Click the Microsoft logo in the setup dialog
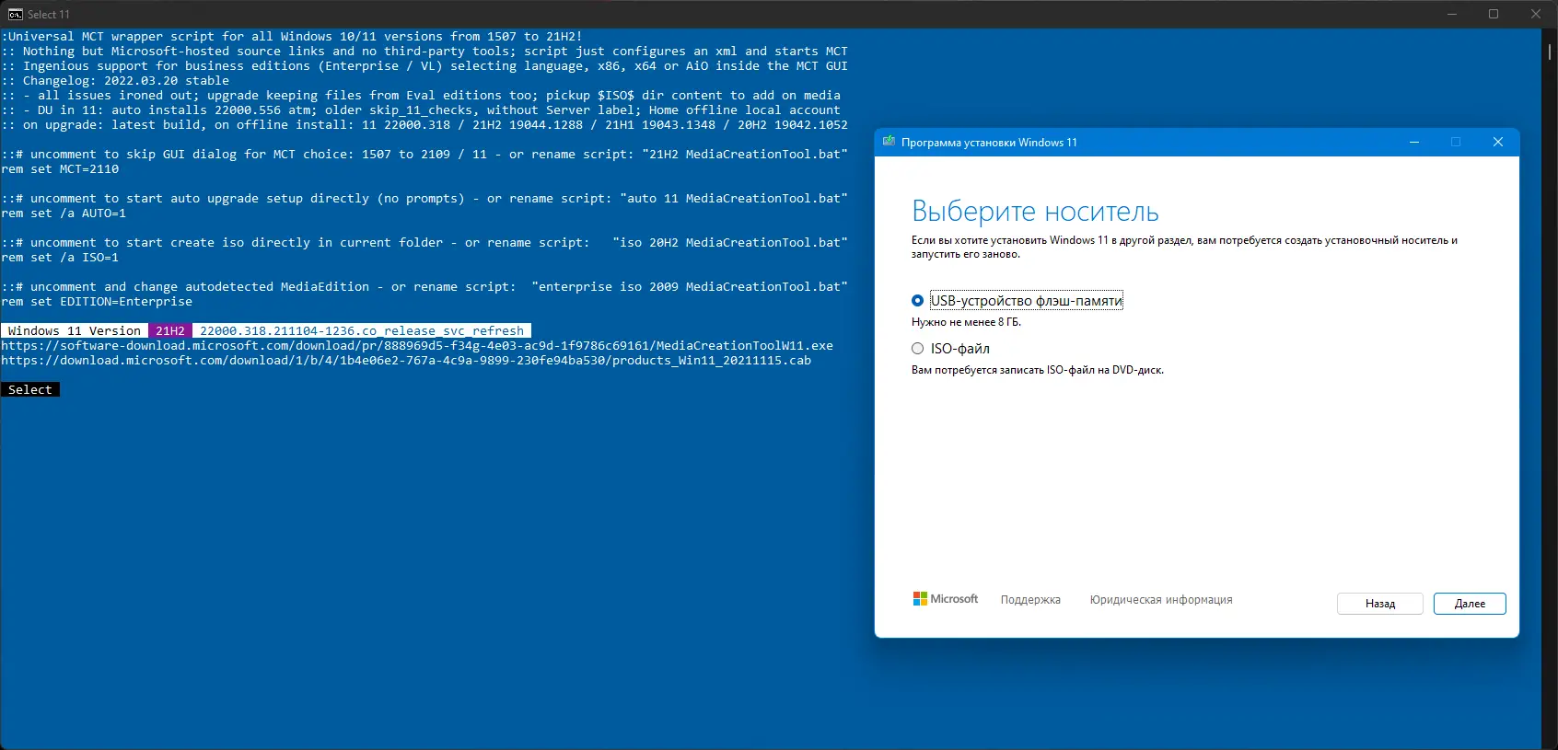The image size is (1558, 750). [x=946, y=599]
